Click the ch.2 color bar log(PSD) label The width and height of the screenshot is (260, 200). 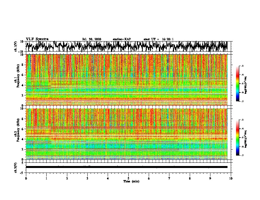(x=246, y=139)
